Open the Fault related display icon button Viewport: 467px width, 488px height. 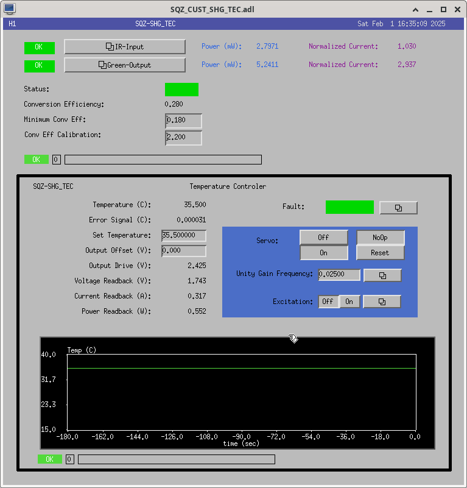(x=398, y=208)
